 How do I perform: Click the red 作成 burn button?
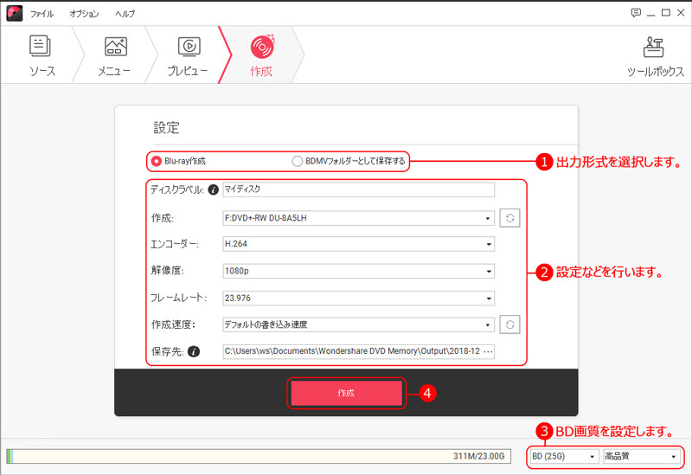coord(347,393)
